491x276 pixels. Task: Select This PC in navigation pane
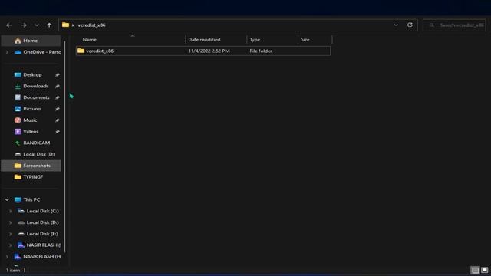(x=28, y=199)
